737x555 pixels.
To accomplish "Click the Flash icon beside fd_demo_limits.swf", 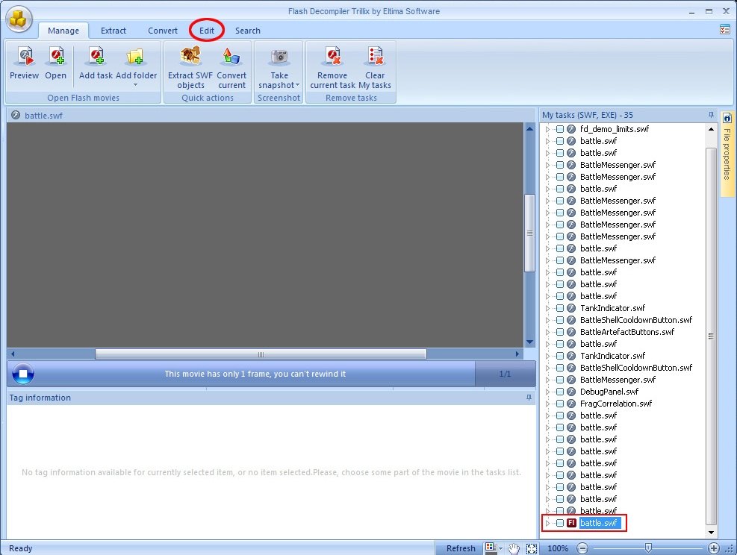I will (571, 128).
